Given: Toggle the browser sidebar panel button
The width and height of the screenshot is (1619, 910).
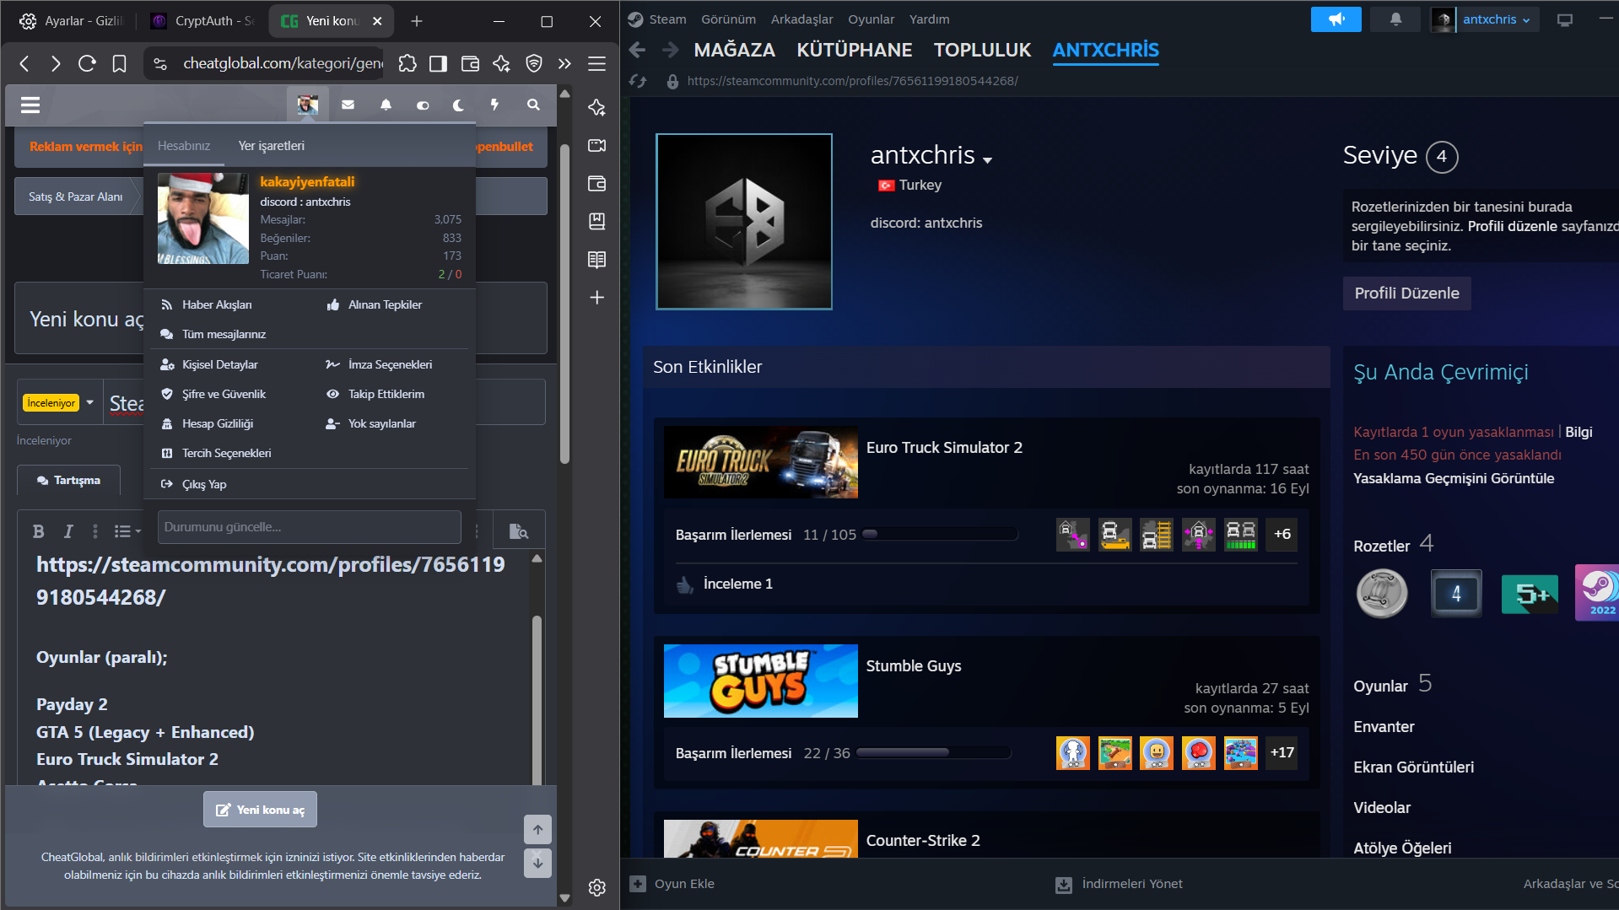Looking at the screenshot, I should (x=438, y=63).
